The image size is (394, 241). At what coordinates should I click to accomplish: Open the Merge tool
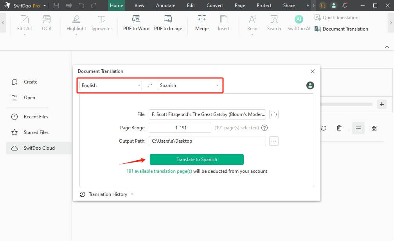coord(202,23)
